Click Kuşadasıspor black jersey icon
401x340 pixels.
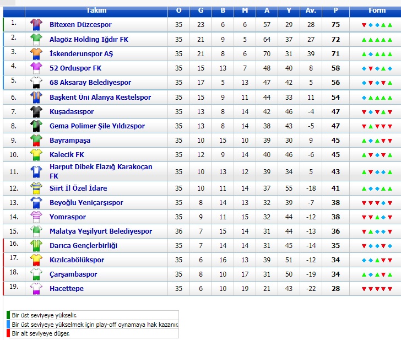(x=36, y=111)
